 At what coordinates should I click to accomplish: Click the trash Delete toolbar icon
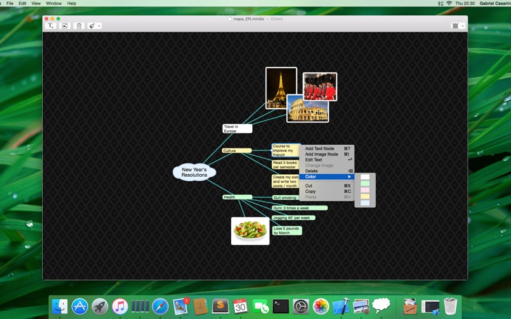[x=79, y=26]
